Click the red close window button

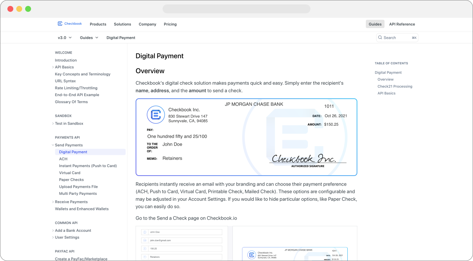pos(10,9)
